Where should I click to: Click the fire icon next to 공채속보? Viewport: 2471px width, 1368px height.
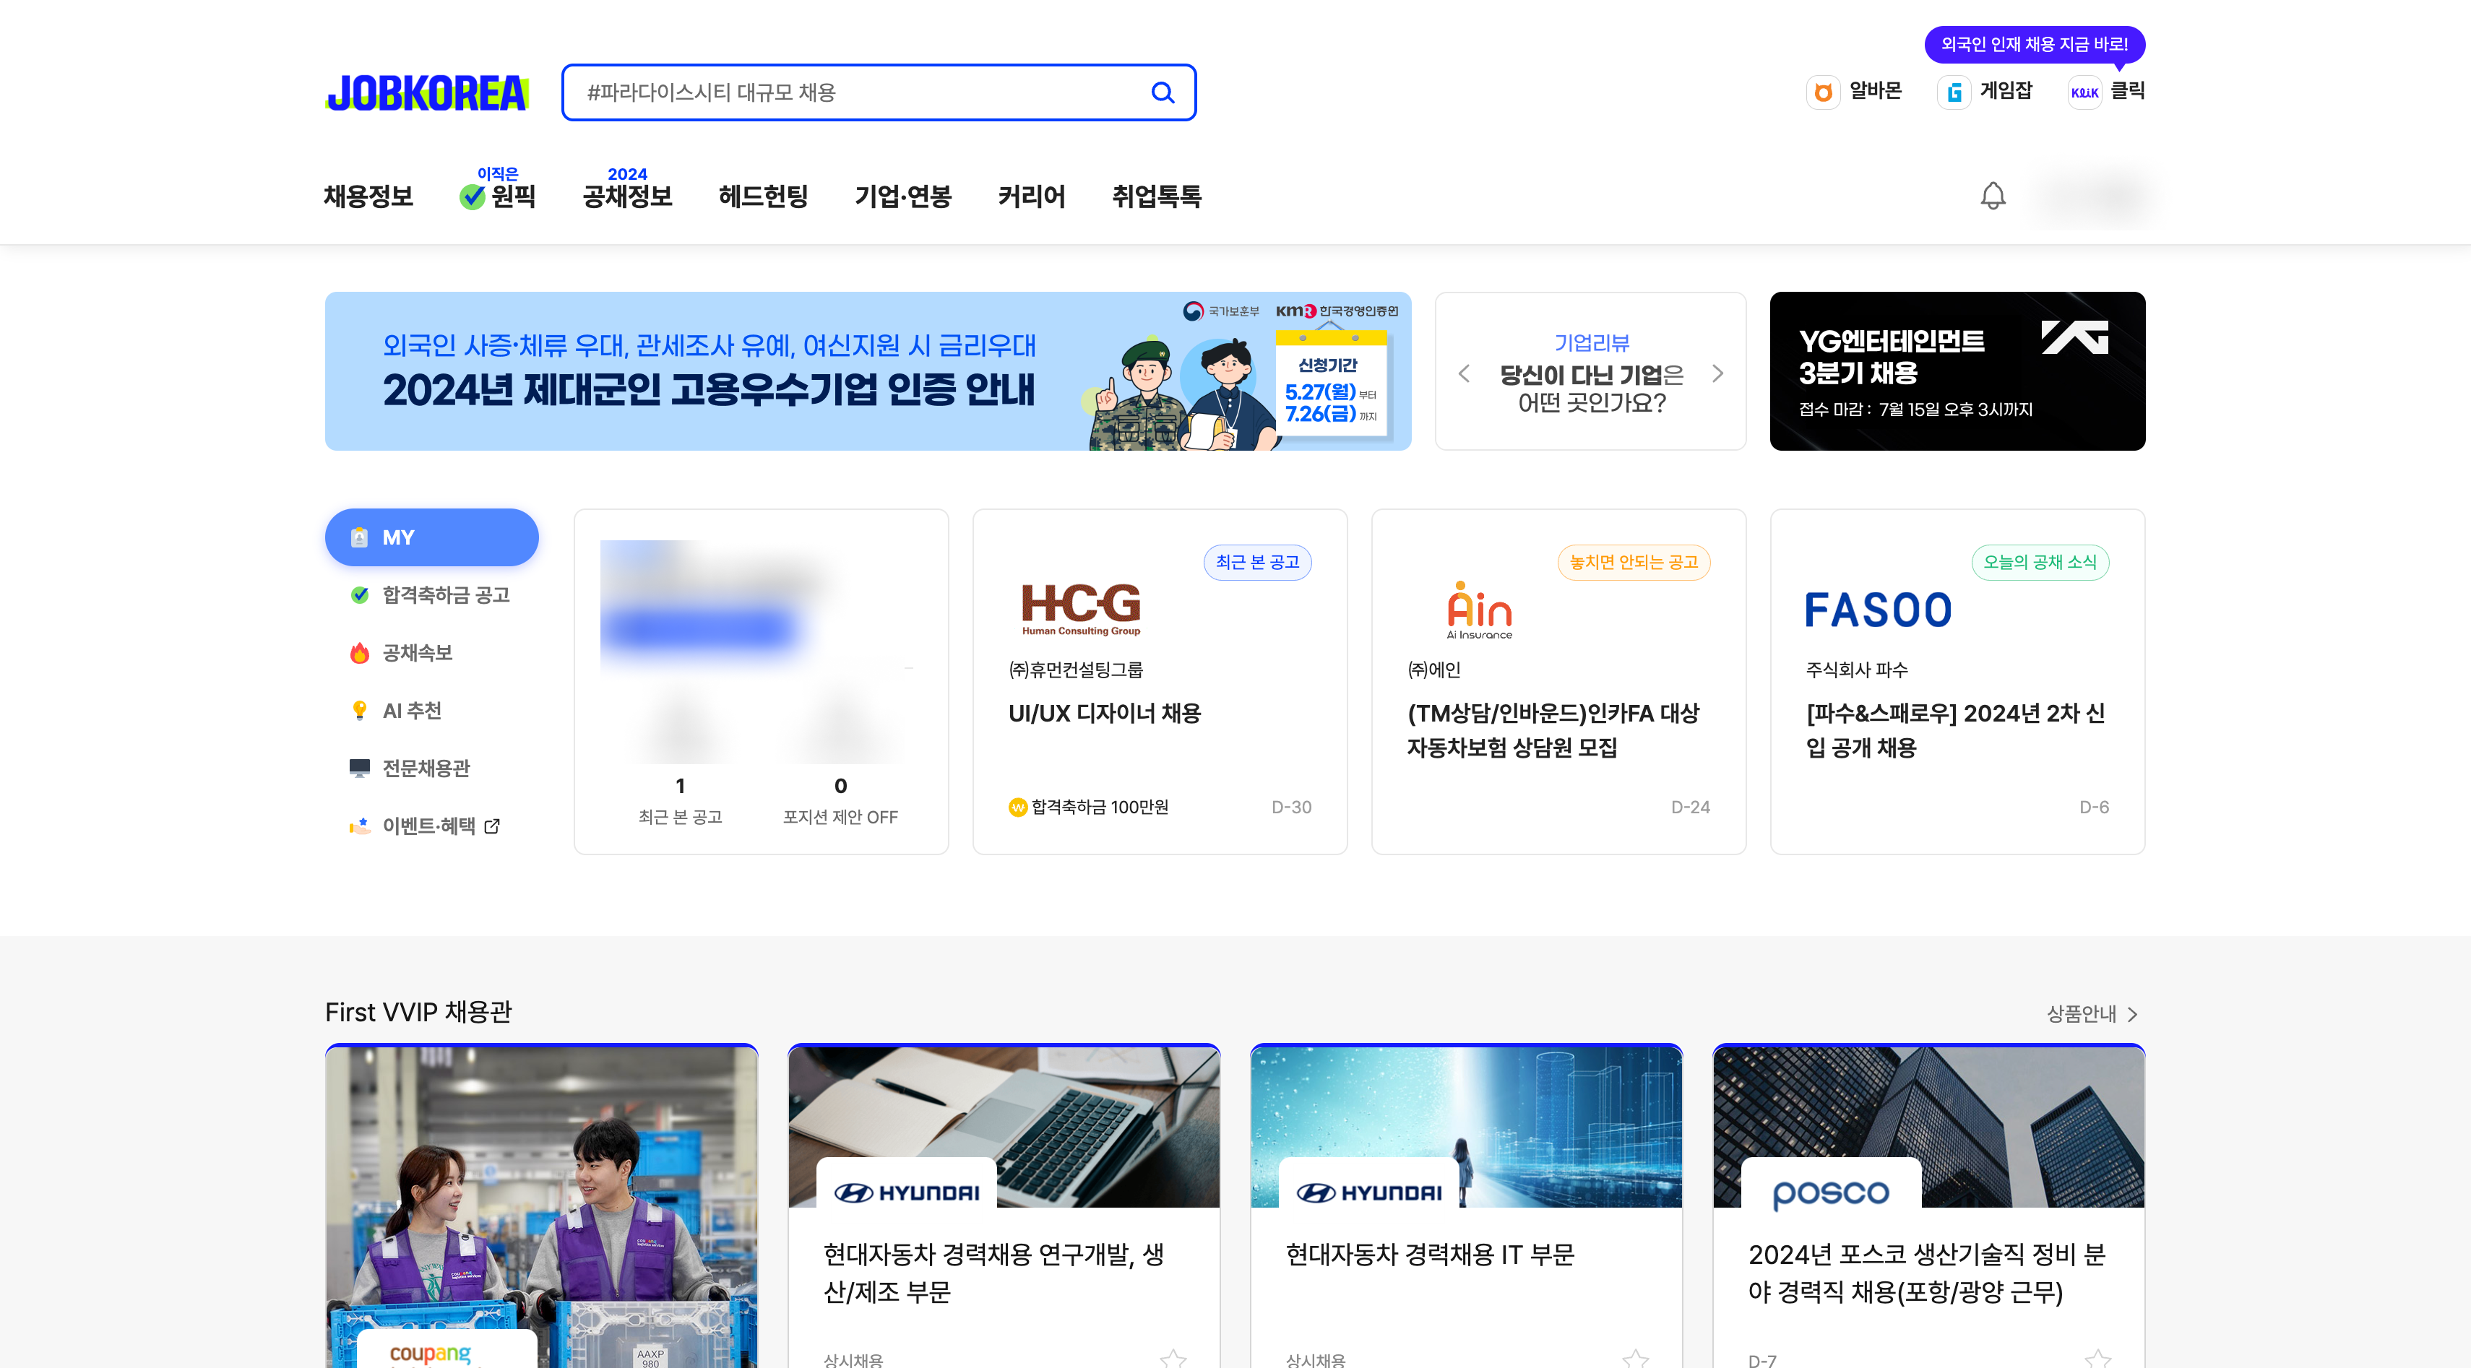point(360,653)
